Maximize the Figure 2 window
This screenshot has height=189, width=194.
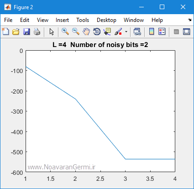click(162, 7)
